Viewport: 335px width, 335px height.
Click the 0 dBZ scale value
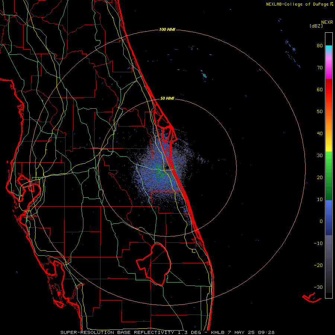point(321,221)
